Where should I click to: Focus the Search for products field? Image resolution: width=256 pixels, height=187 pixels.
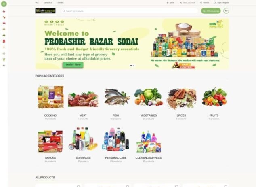pyautogui.click(x=130, y=11)
